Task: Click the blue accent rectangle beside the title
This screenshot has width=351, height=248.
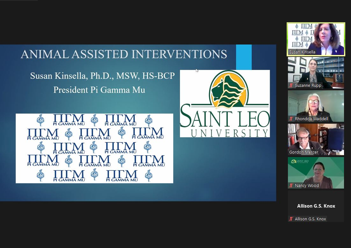Action: [x=244, y=57]
